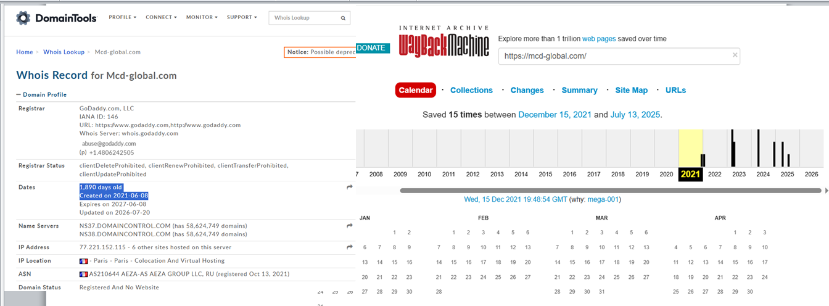829x306 pixels.
Task: Open the December 15, 2021 capture link
Action: pyautogui.click(x=555, y=115)
